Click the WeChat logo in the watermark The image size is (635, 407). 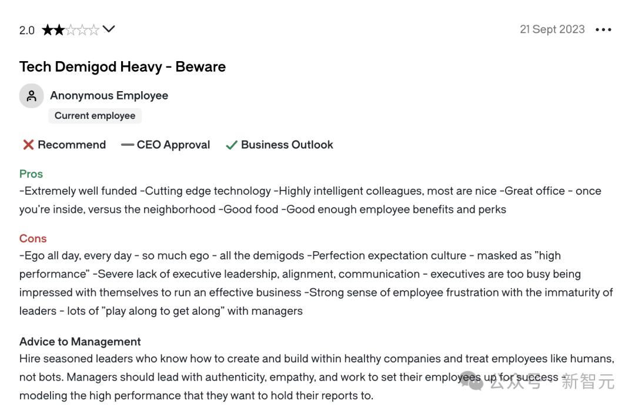(472, 381)
